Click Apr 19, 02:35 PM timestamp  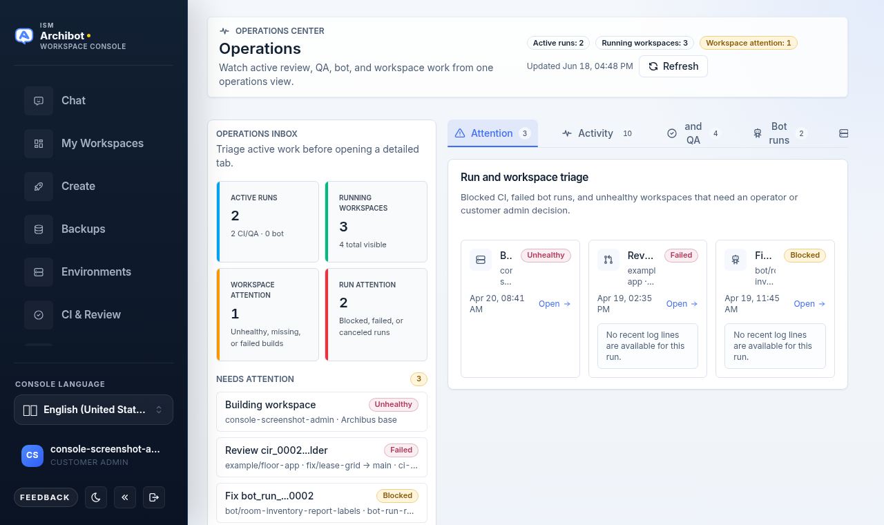[626, 304]
